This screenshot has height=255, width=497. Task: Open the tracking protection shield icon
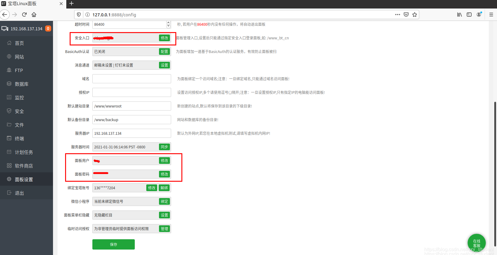click(x=79, y=15)
